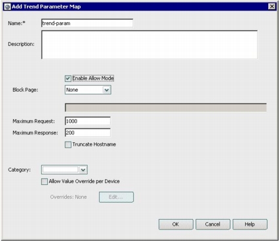280x242 pixels.
Task: Click the Description label
Action: 21,44
